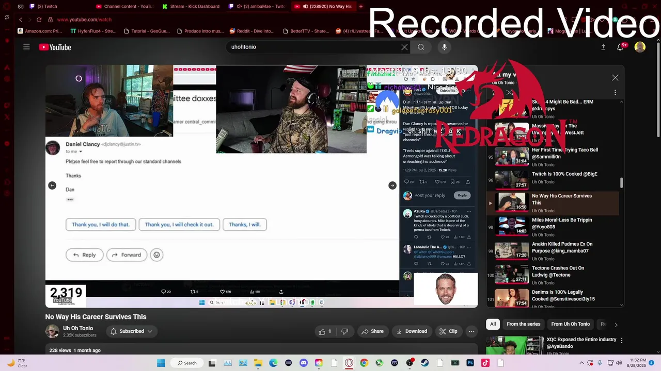661x371 pixels.
Task: Select the From Uh Oh Tonio chip
Action: coord(570,324)
